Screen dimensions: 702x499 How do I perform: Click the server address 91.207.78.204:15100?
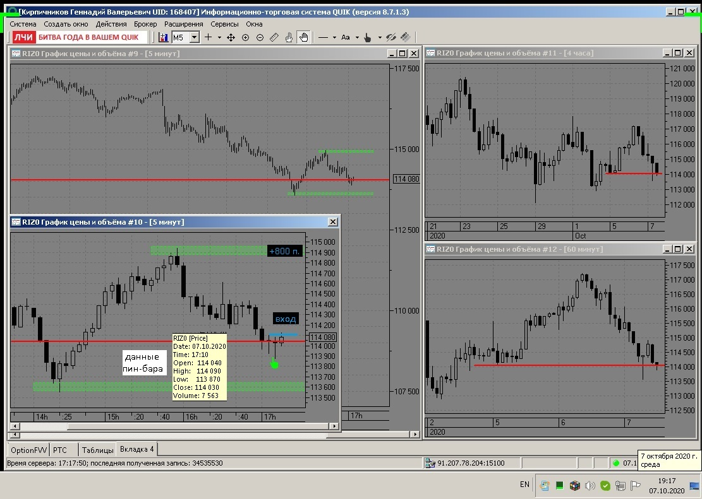[471, 463]
